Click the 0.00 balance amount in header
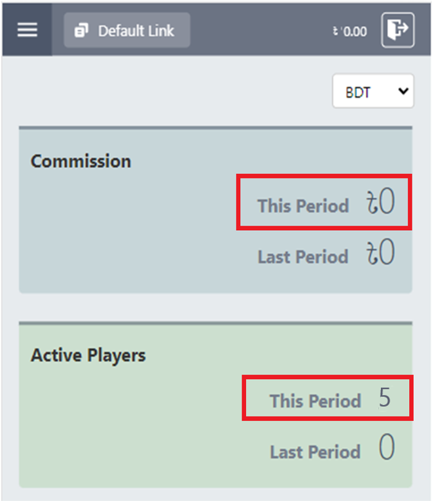The width and height of the screenshot is (432, 501). 354,31
